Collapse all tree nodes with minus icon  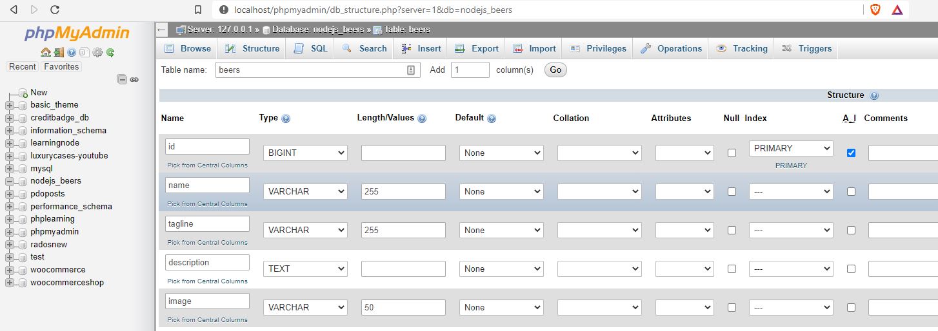122,79
